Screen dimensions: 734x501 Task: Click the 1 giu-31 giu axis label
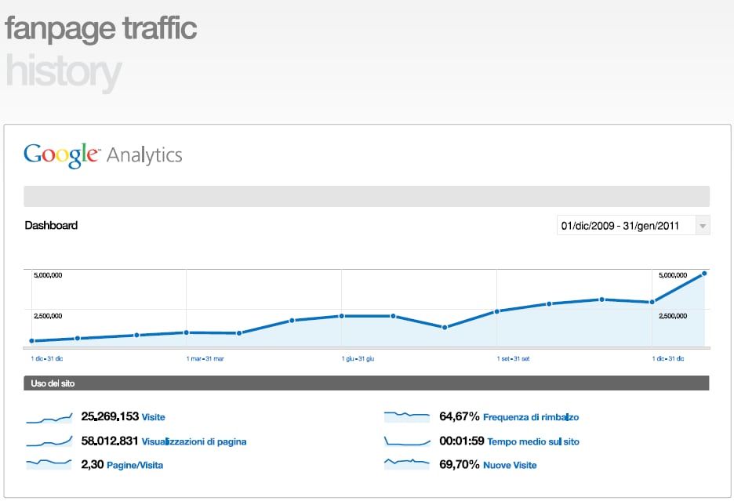tap(358, 358)
